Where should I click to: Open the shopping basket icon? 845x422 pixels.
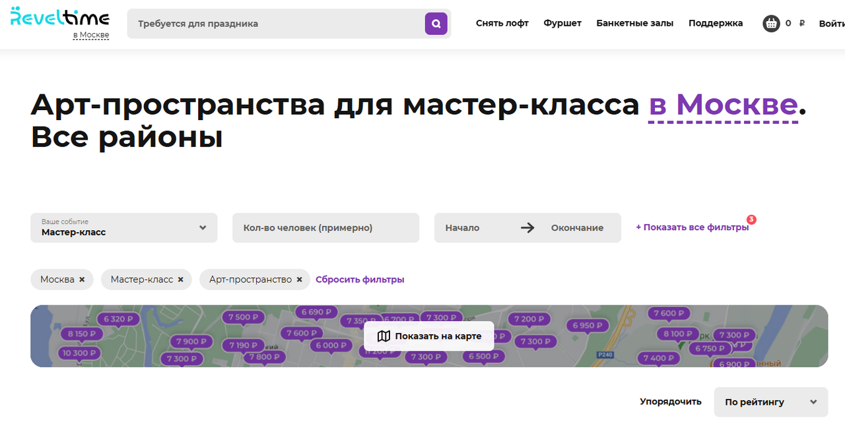click(771, 24)
